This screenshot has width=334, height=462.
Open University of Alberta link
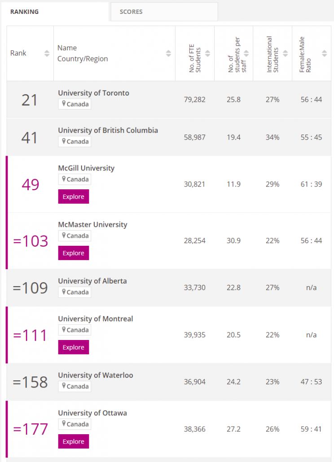click(x=92, y=281)
